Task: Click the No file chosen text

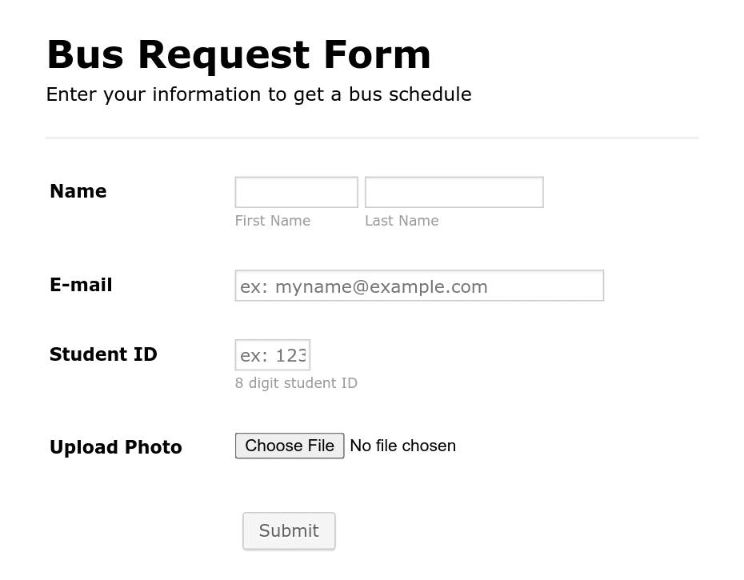Action: coord(402,446)
